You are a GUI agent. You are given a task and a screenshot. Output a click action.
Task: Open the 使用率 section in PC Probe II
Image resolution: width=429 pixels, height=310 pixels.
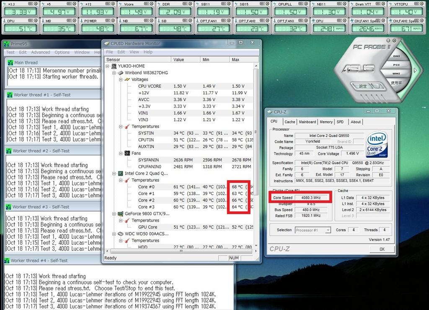[x=396, y=83]
